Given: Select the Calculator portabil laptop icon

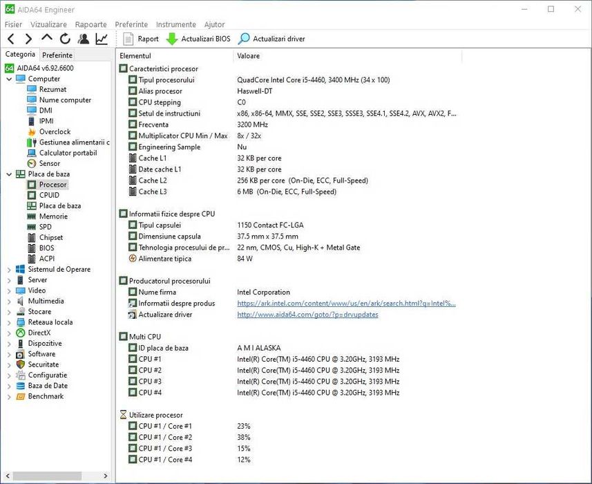Looking at the screenshot, I should pos(32,153).
